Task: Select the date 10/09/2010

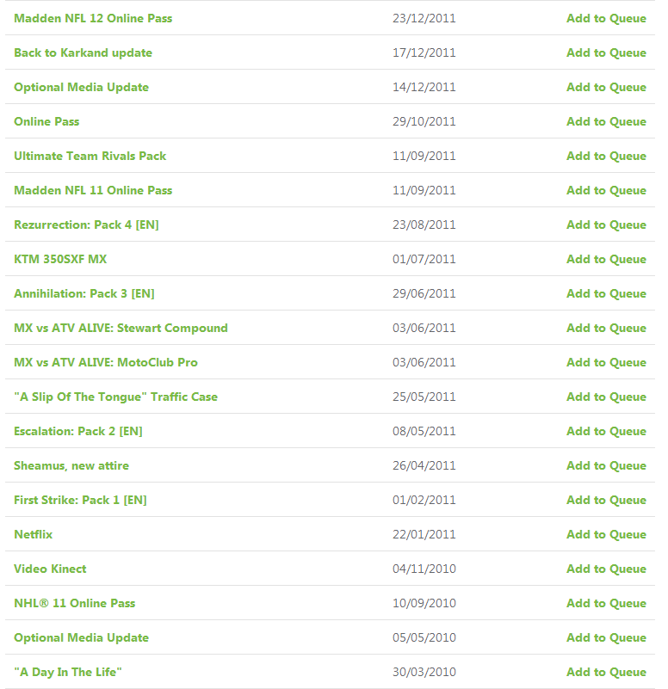Action: pyautogui.click(x=424, y=603)
